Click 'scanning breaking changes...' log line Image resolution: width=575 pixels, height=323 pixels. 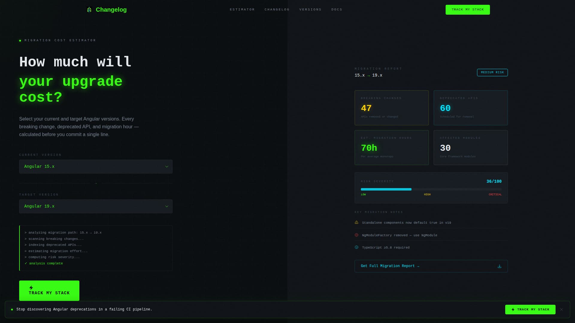coord(54,239)
